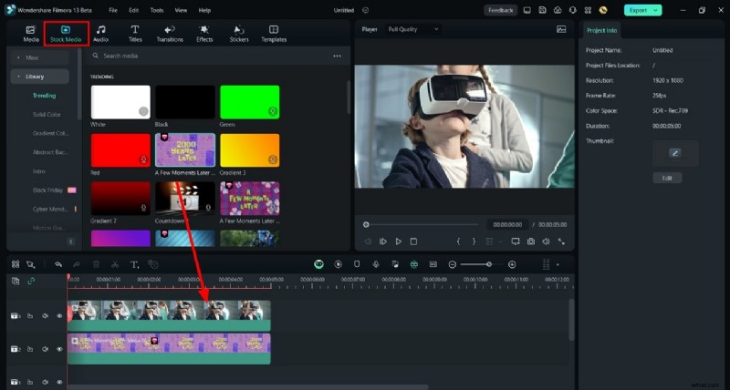
Task: Click the player snapshot image icon
Action: click(561, 29)
